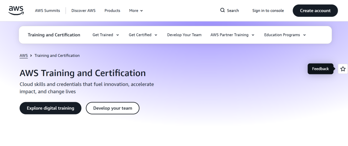Open the Get Trained menu
Image resolution: width=348 pixels, height=146 pixels.
pos(103,35)
